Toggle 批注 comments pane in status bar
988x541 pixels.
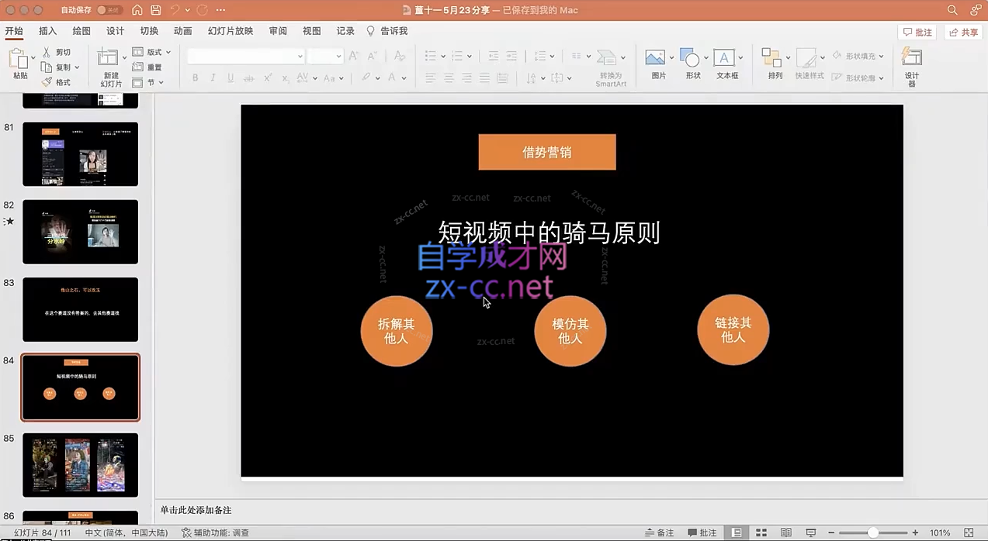pos(702,532)
